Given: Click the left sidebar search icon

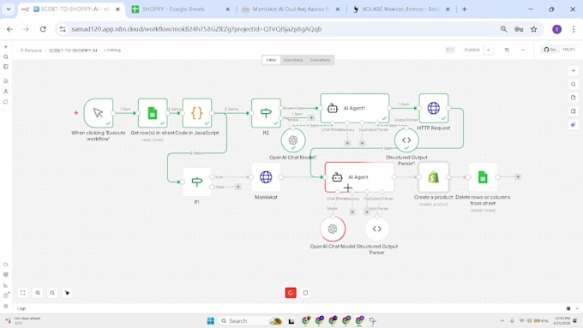Looking at the screenshot, I should (x=6, y=57).
